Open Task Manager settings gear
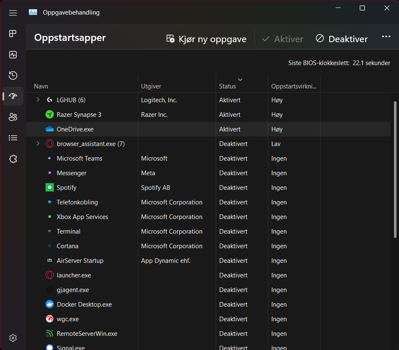This screenshot has width=399, height=350. (13, 337)
